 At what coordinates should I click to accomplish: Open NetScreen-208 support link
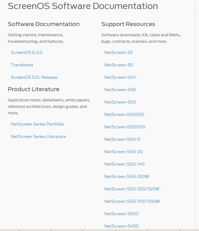click(x=120, y=90)
